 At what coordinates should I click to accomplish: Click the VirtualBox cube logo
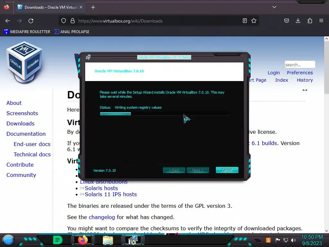tap(24, 62)
